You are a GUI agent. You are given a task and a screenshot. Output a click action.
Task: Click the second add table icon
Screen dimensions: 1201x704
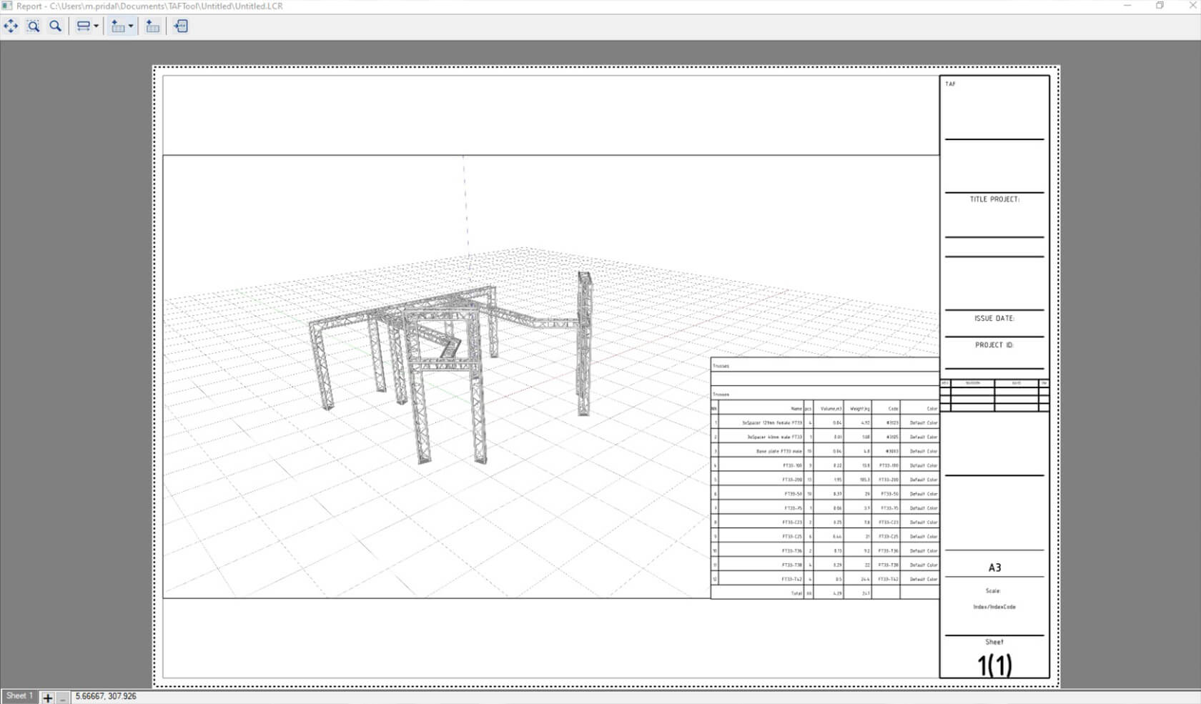click(152, 26)
